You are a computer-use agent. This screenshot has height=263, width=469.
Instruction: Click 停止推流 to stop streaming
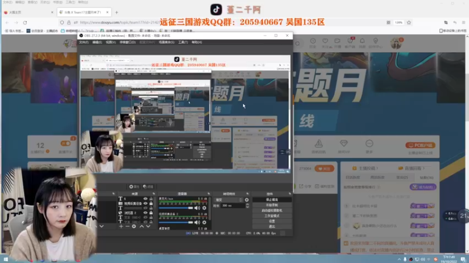(x=272, y=200)
